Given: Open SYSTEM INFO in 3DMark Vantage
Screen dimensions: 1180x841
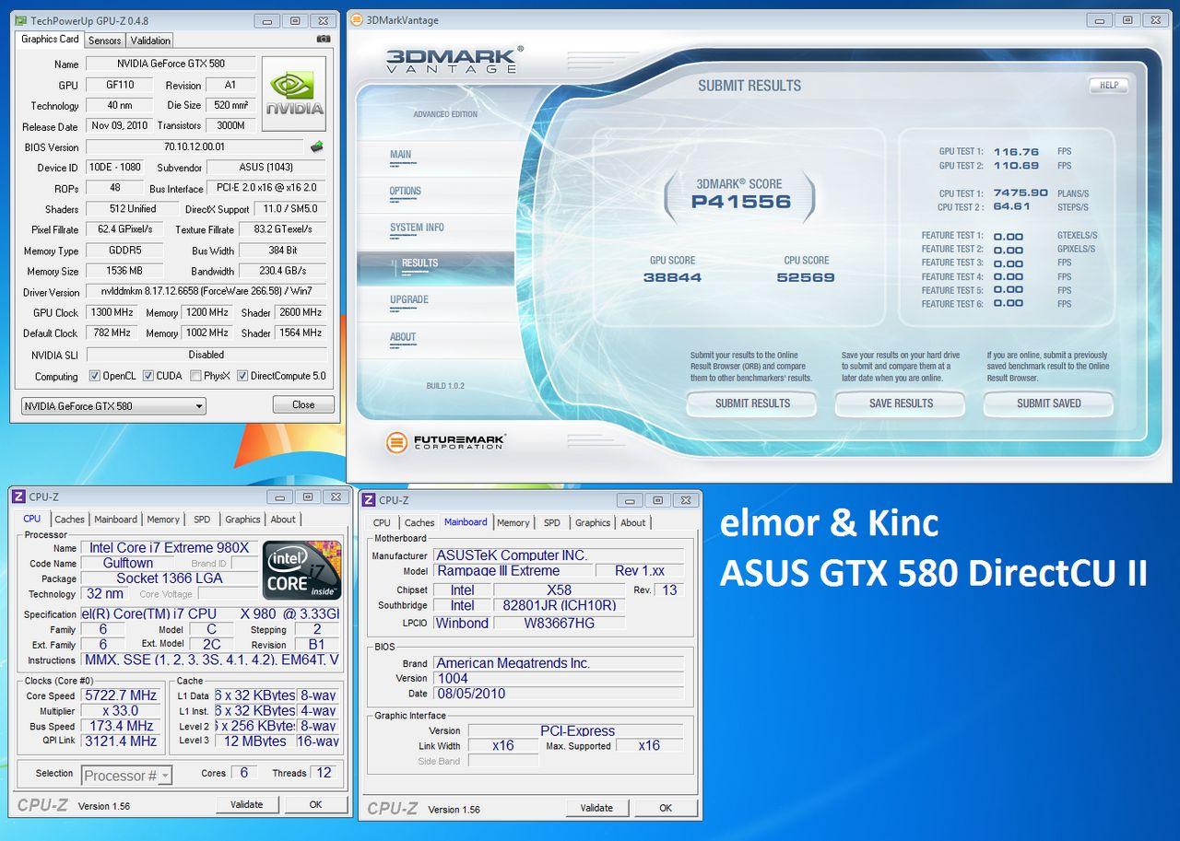Looking at the screenshot, I should pos(417,228).
